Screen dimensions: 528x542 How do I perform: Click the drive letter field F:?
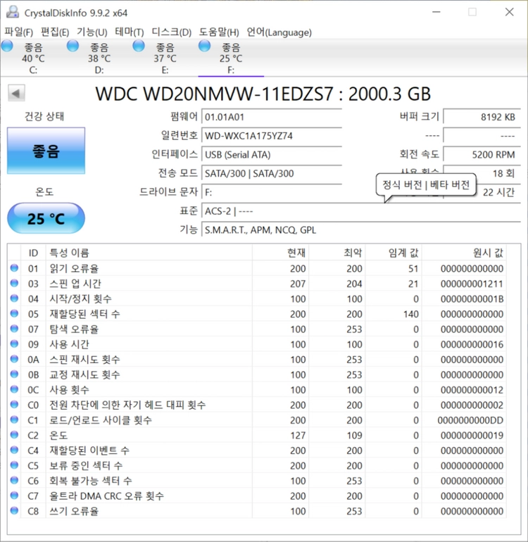point(272,192)
